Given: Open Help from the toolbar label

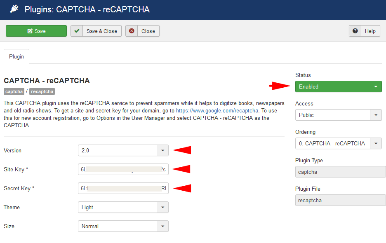Looking at the screenshot, I should 370,31.
